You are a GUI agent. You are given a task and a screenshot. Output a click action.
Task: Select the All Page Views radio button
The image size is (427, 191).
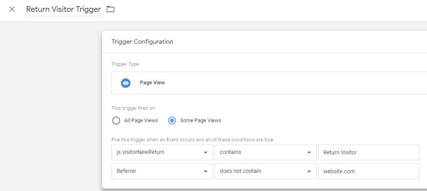click(116, 121)
